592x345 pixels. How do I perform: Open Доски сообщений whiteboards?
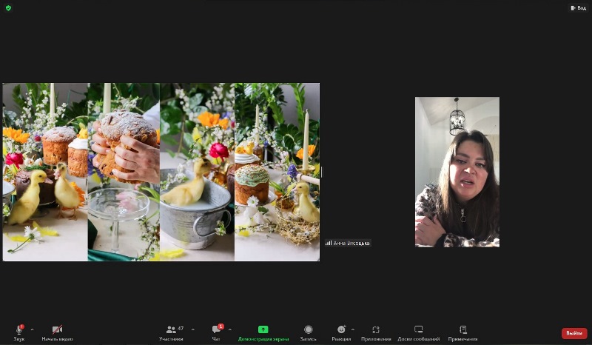coord(418,333)
